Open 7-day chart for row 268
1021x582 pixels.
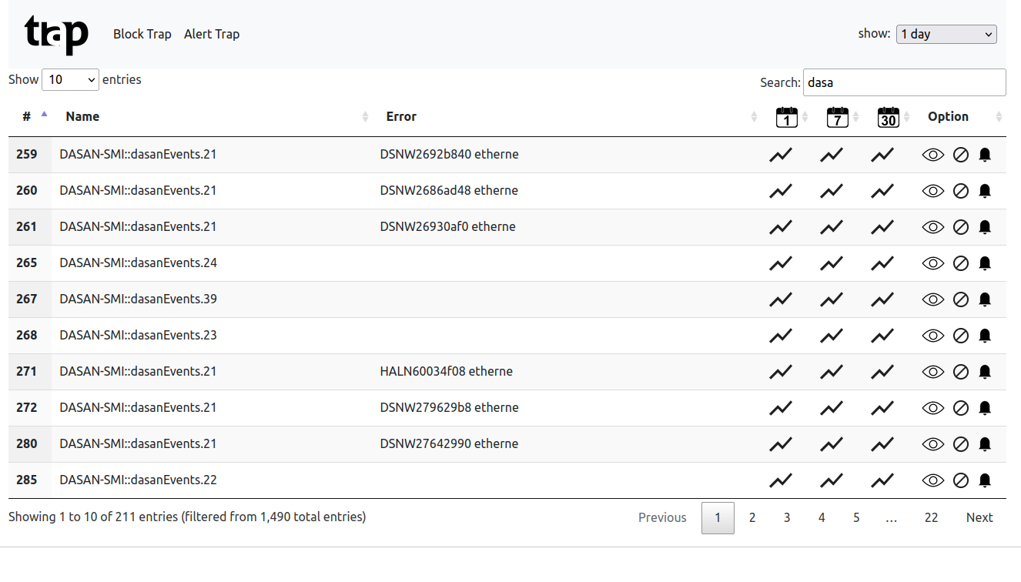click(x=832, y=336)
